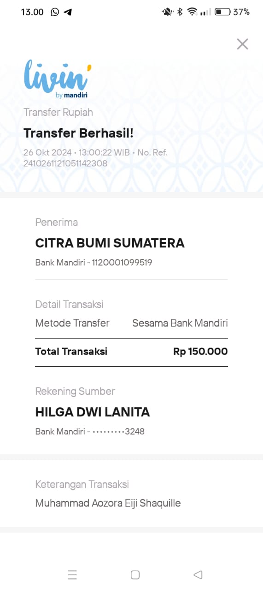Go home using the square navigation button
The image size is (263, 591).
[135, 575]
